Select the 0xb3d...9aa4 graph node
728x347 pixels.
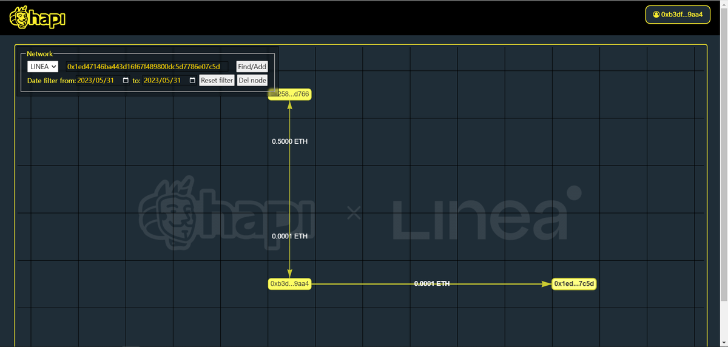[290, 284]
